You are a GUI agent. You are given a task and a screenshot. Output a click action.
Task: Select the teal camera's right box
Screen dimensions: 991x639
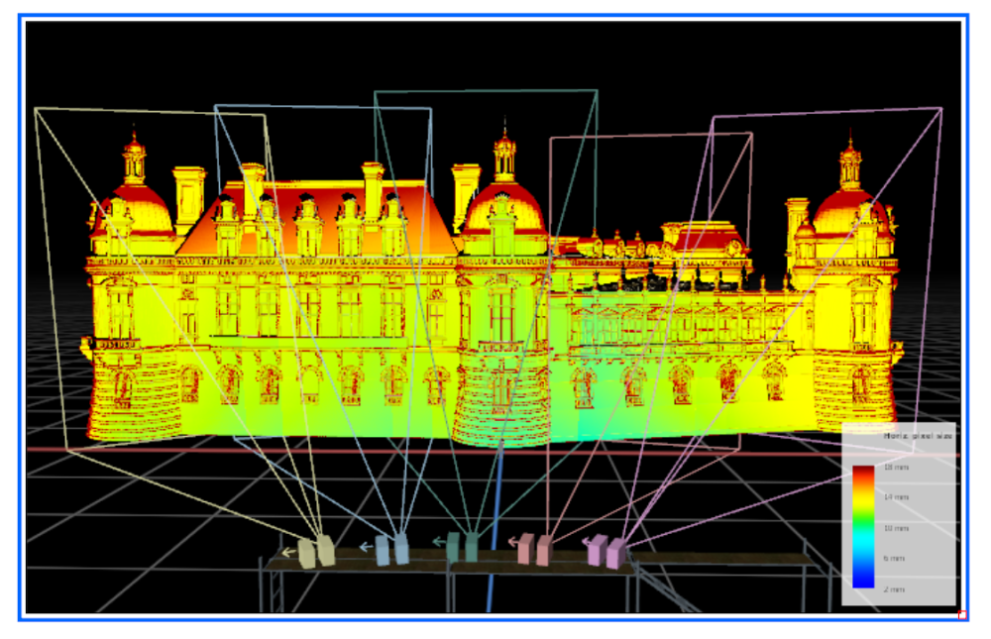point(472,547)
